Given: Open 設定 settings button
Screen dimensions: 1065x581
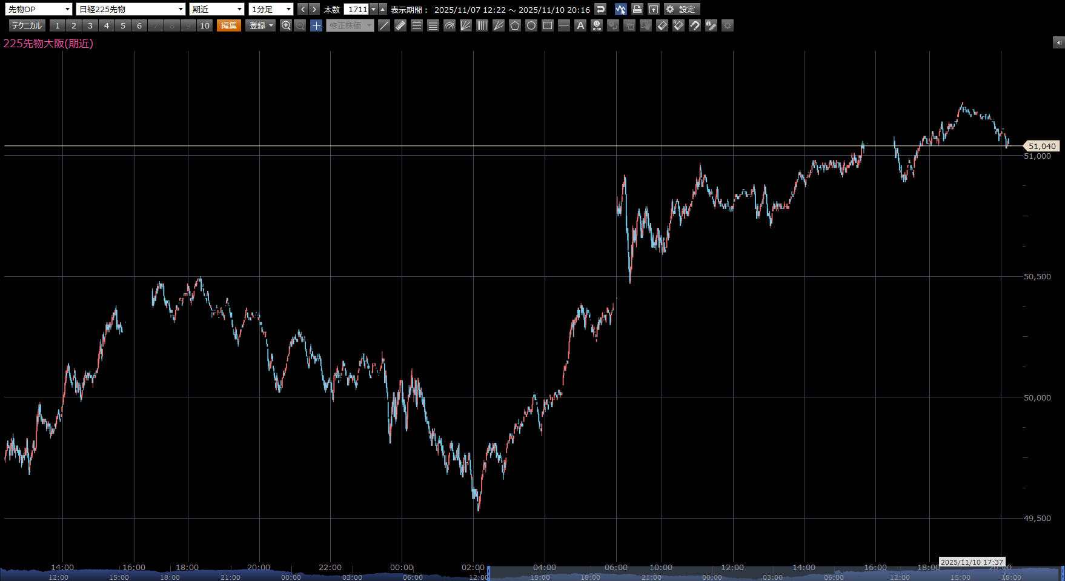Looking at the screenshot, I should click(x=682, y=9).
